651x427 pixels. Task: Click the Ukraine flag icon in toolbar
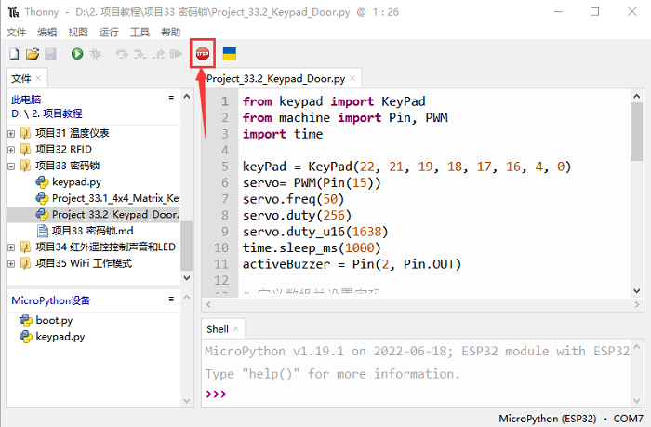[x=229, y=54]
